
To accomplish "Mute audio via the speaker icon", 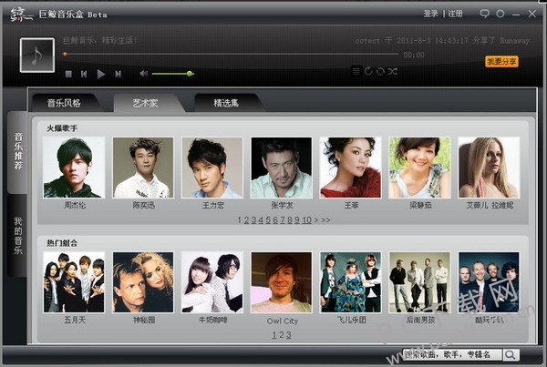I will coord(144,74).
